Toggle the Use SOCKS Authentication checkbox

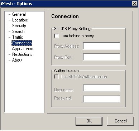56,77
